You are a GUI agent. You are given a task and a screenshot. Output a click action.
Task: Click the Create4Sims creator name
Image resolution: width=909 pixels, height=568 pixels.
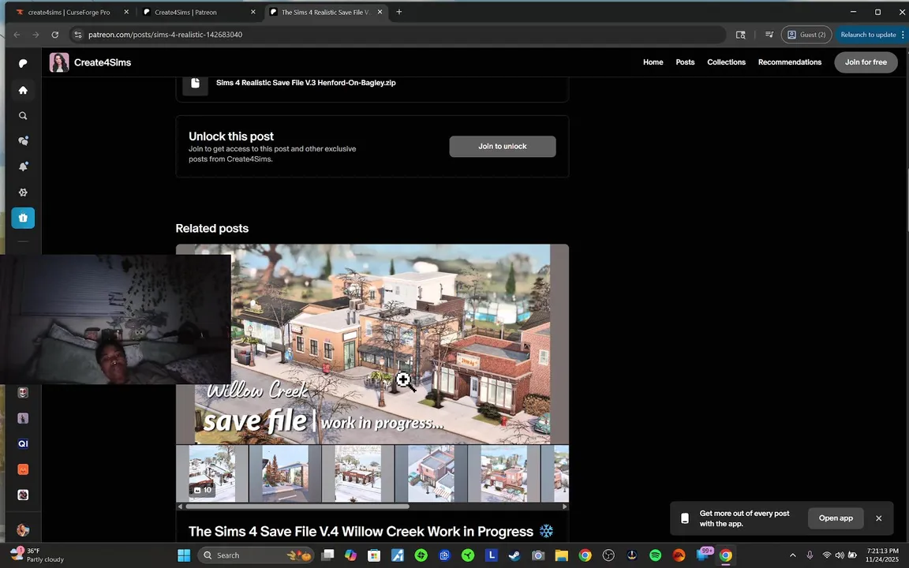click(103, 62)
